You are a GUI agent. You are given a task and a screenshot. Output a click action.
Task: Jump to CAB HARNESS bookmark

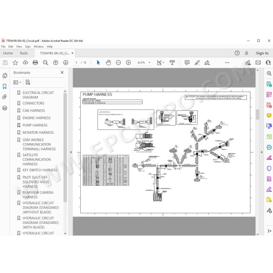[34, 110]
